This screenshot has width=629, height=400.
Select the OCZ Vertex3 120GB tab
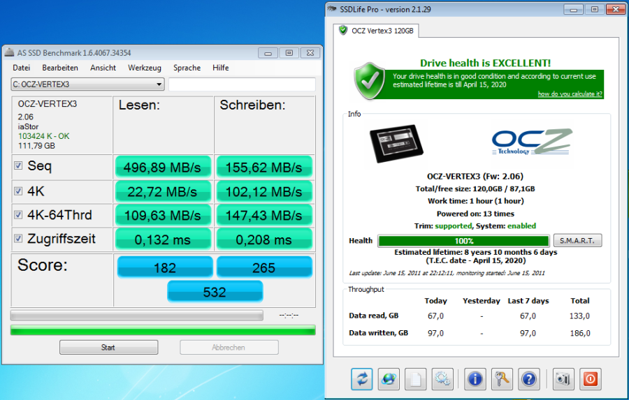(x=376, y=31)
